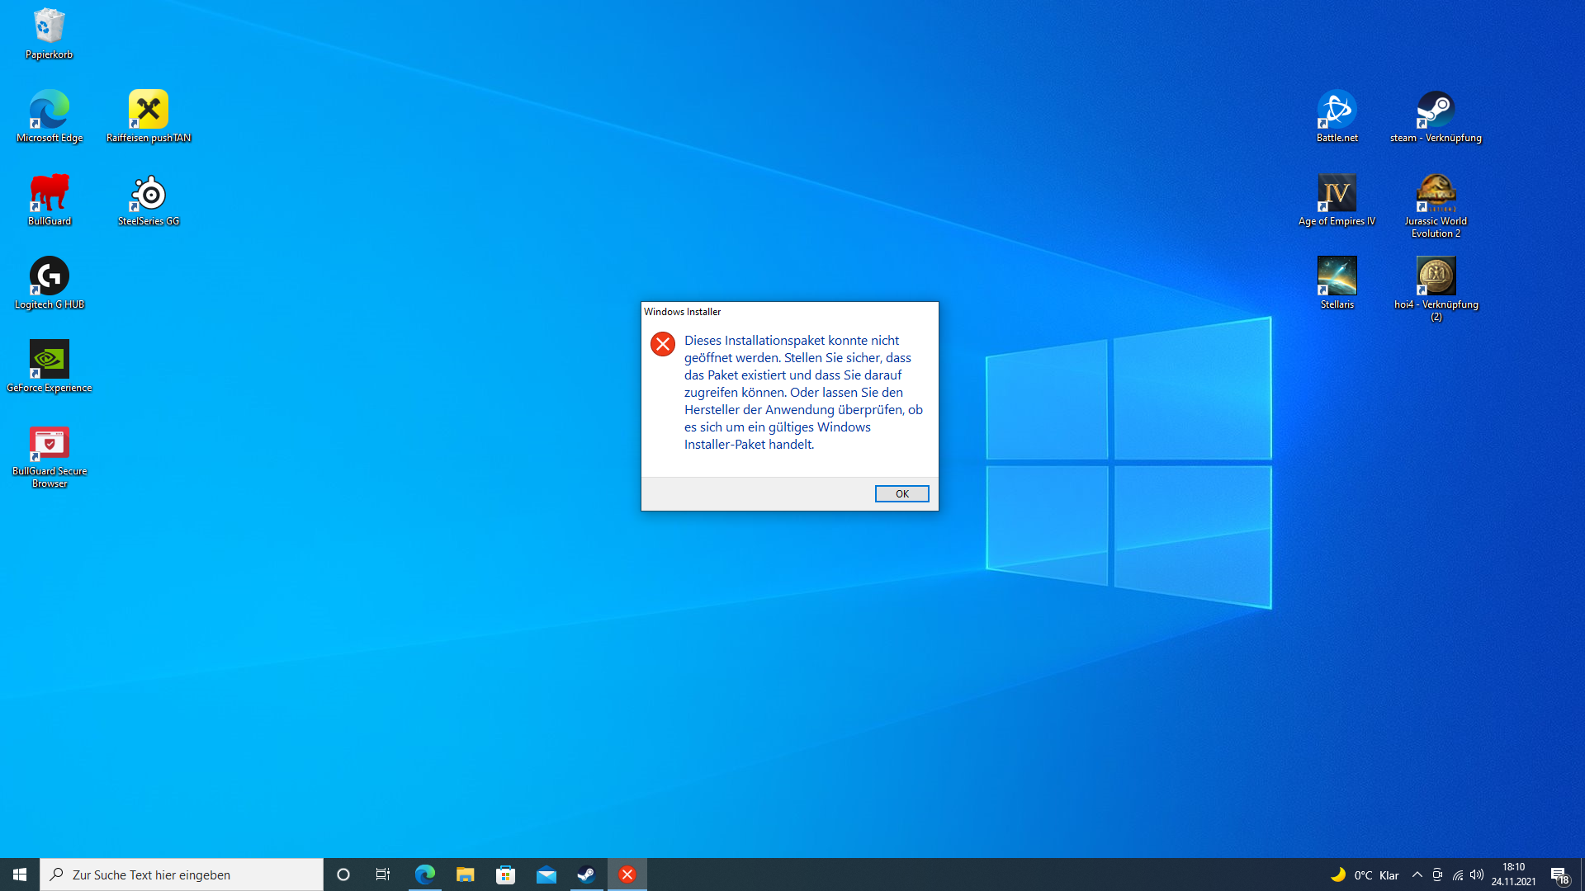
Task: Select the Raiffeisen pushTAN desktop icon
Action: [x=149, y=110]
